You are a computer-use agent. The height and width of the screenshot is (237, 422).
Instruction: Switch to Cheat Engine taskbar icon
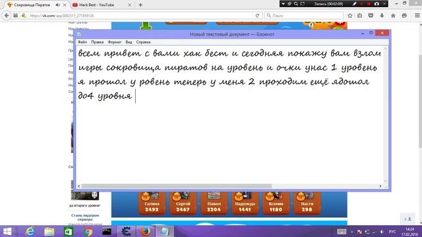click(126, 231)
